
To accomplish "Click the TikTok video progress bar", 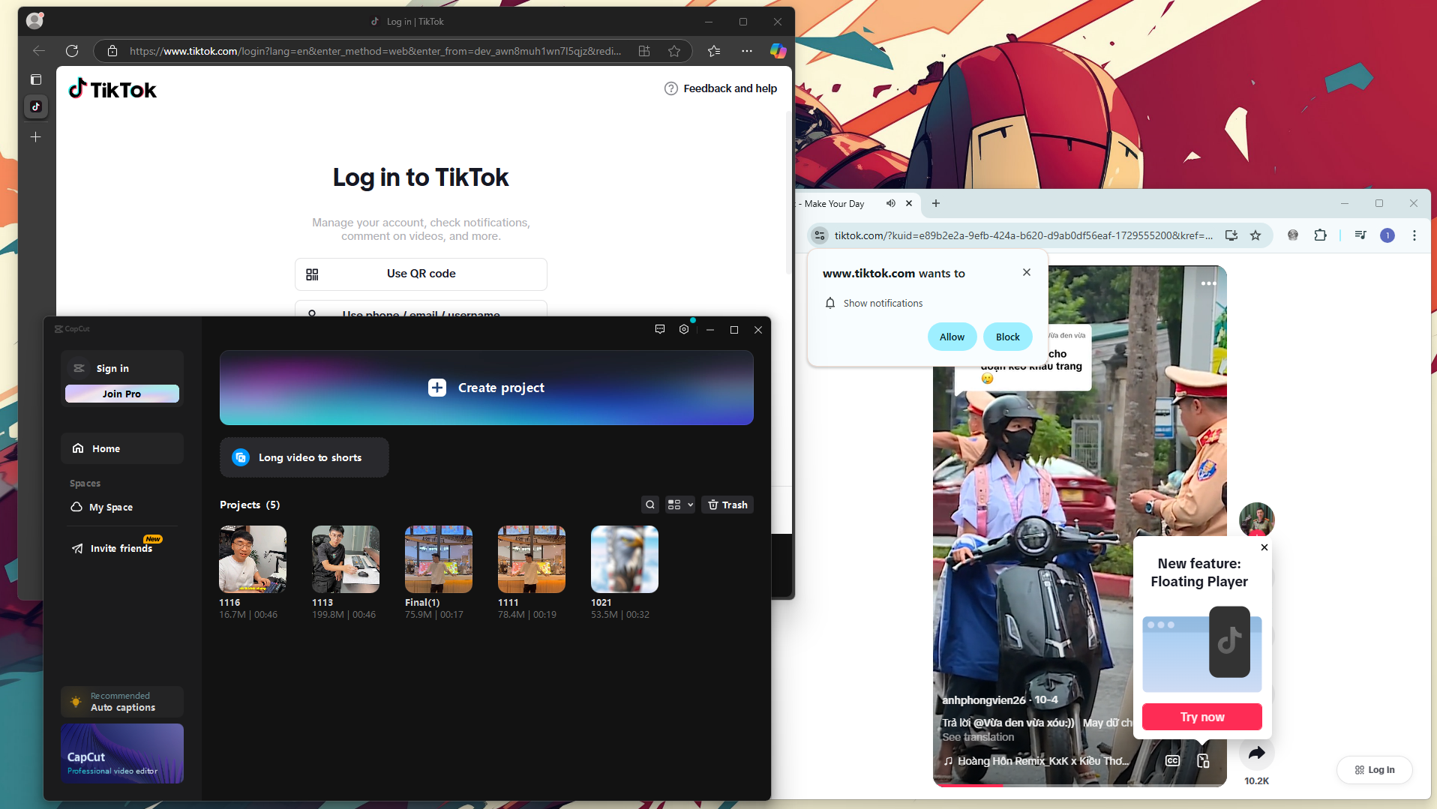I will coord(1078,784).
